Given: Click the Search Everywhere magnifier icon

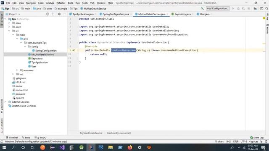Looking at the screenshot, I should click(x=266, y=8).
